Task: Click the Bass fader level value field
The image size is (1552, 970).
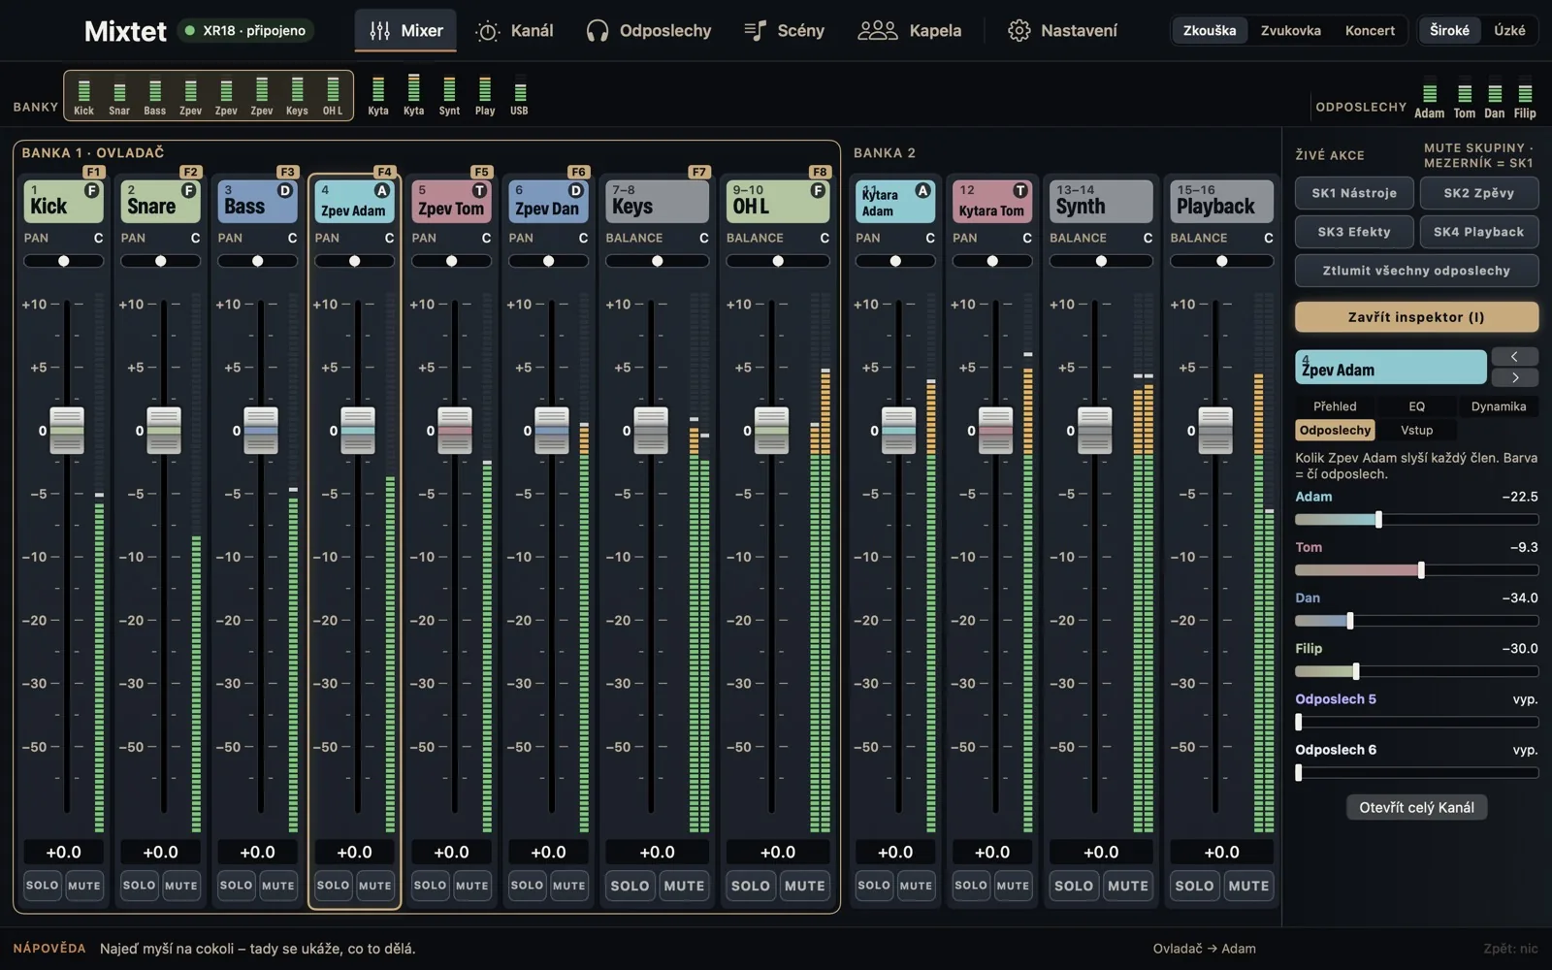Action: click(258, 852)
